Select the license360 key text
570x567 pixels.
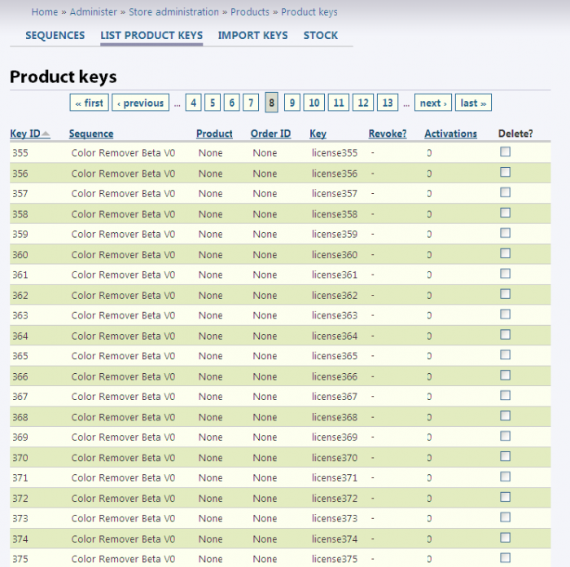(335, 255)
